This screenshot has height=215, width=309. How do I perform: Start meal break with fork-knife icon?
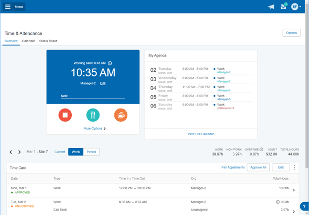pyautogui.click(x=93, y=115)
